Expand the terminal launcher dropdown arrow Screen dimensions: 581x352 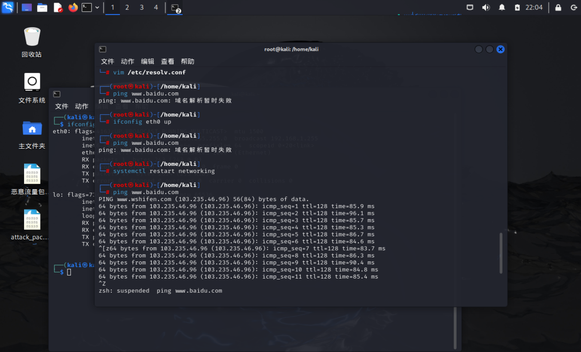tap(97, 7)
